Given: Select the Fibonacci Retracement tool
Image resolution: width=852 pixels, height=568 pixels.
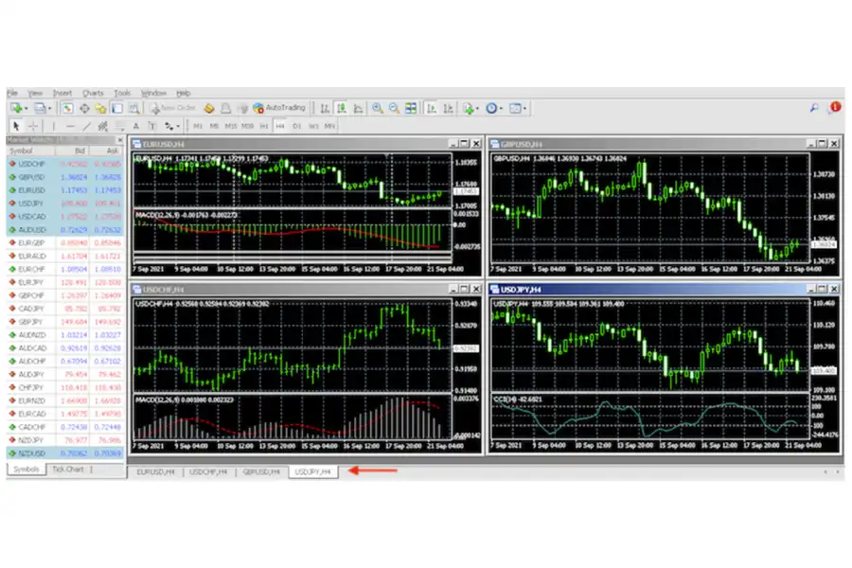Looking at the screenshot, I should [119, 126].
